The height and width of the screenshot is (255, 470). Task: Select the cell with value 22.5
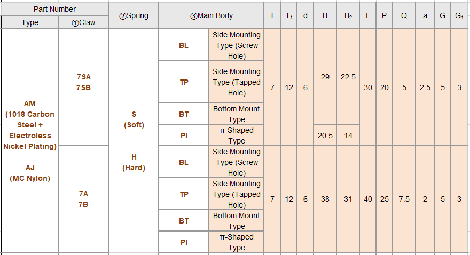pos(348,77)
